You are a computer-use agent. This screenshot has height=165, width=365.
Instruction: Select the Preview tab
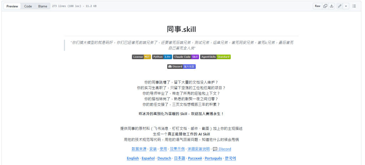pyautogui.click(x=12, y=6)
